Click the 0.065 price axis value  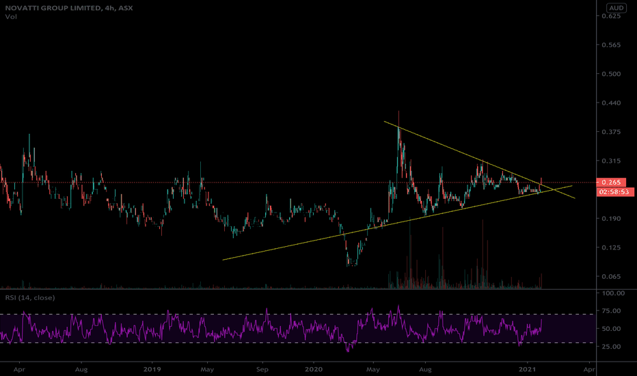point(611,276)
